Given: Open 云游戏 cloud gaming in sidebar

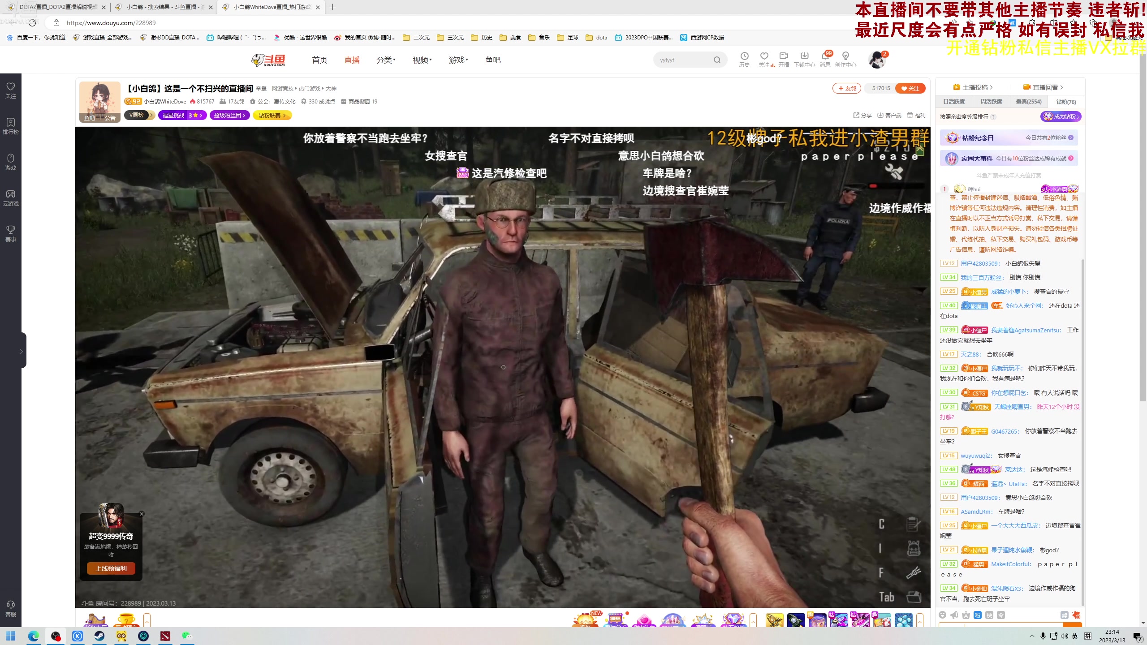Looking at the screenshot, I should click(11, 198).
